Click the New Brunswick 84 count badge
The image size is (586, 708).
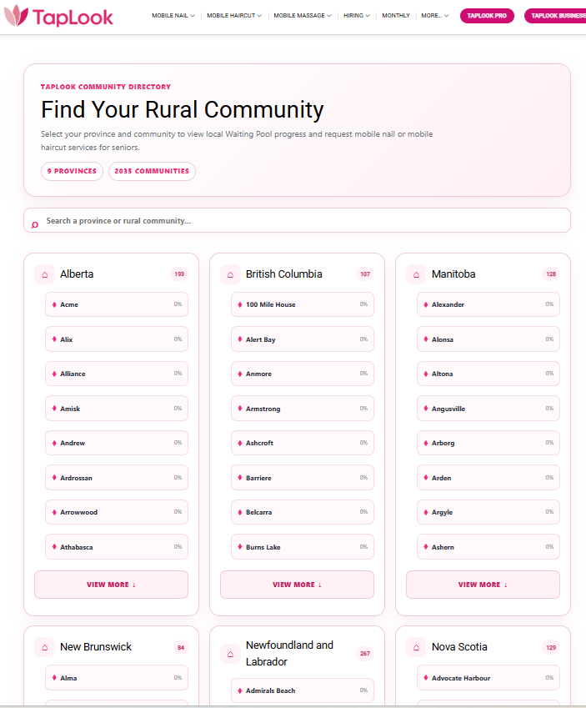181,647
